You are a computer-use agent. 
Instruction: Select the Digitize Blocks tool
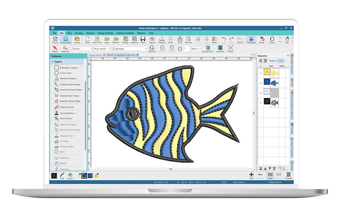point(67,107)
